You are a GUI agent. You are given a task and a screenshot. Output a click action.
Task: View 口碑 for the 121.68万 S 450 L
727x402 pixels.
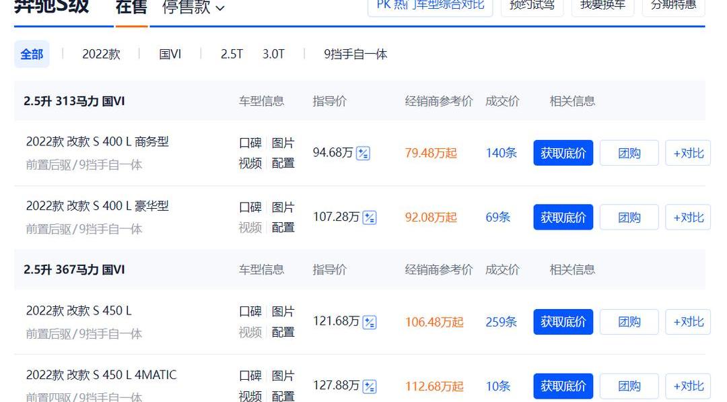point(250,312)
